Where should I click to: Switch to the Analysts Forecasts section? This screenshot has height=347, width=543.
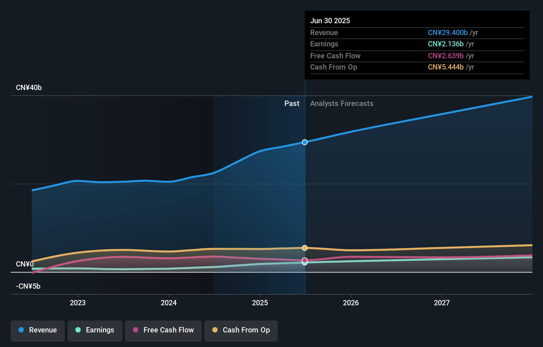[x=342, y=103]
